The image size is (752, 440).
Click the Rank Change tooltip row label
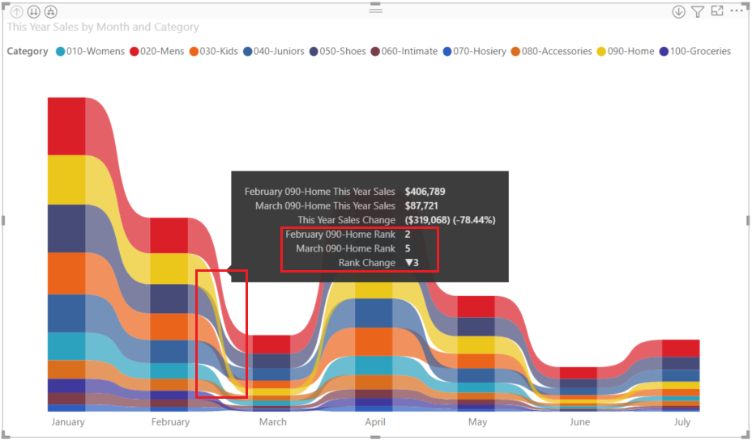click(367, 263)
